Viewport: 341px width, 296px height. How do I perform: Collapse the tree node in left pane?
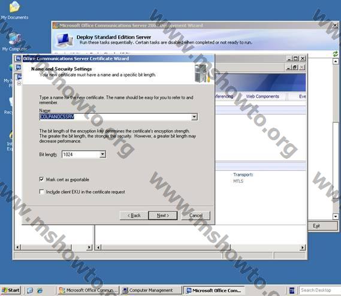coord(19,83)
